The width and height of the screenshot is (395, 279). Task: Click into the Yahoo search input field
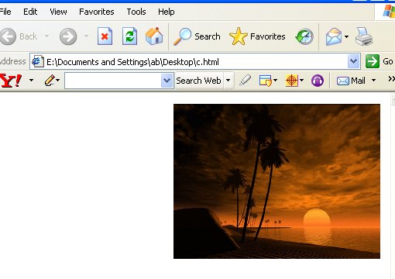113,81
